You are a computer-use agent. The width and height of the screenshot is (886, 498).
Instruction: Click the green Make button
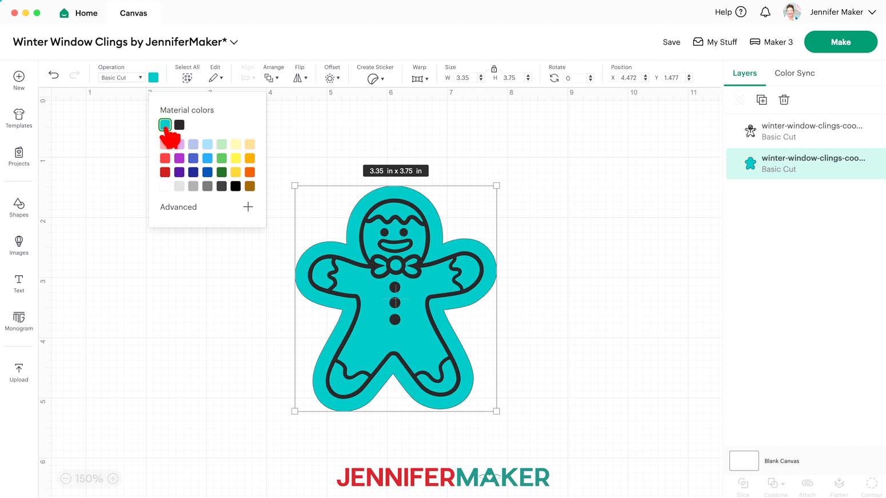[840, 42]
